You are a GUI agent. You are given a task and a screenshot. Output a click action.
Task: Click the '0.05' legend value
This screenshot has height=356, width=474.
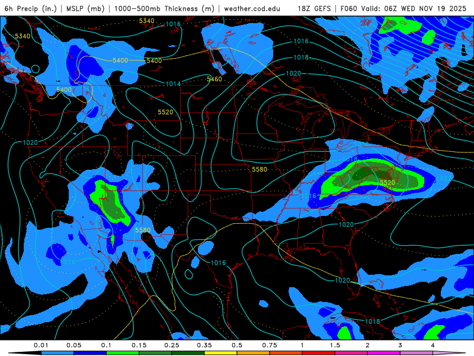point(73,345)
